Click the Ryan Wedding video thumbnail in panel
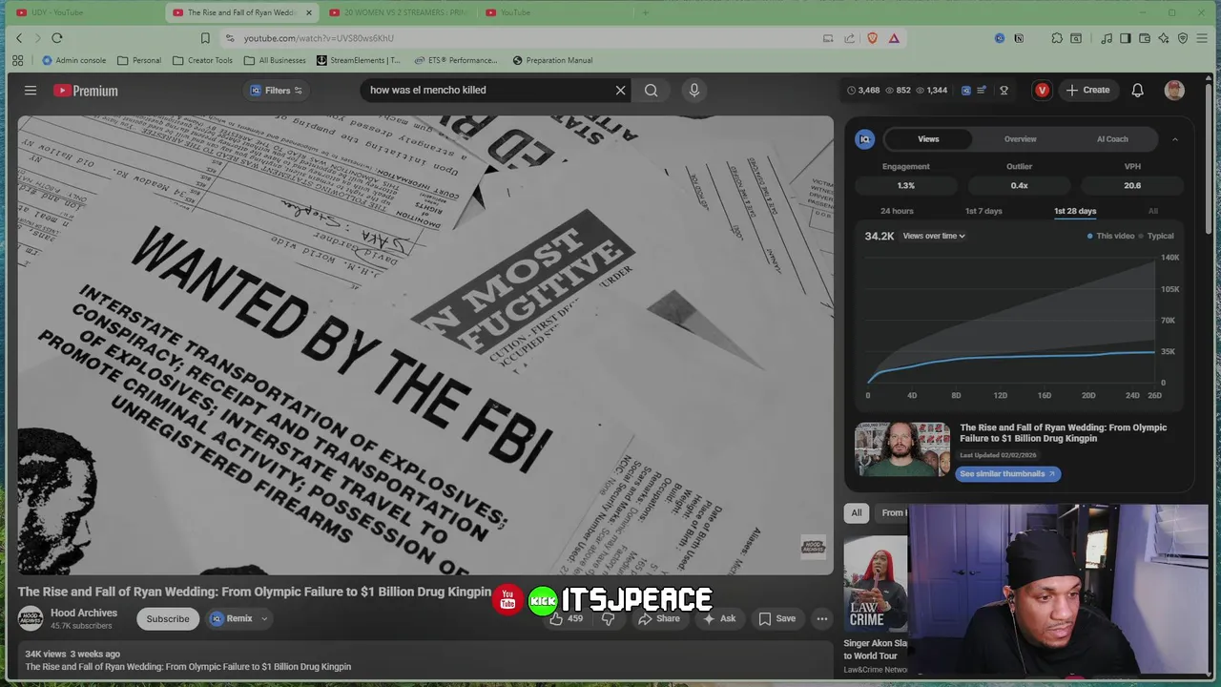The height and width of the screenshot is (687, 1221). pyautogui.click(x=902, y=448)
